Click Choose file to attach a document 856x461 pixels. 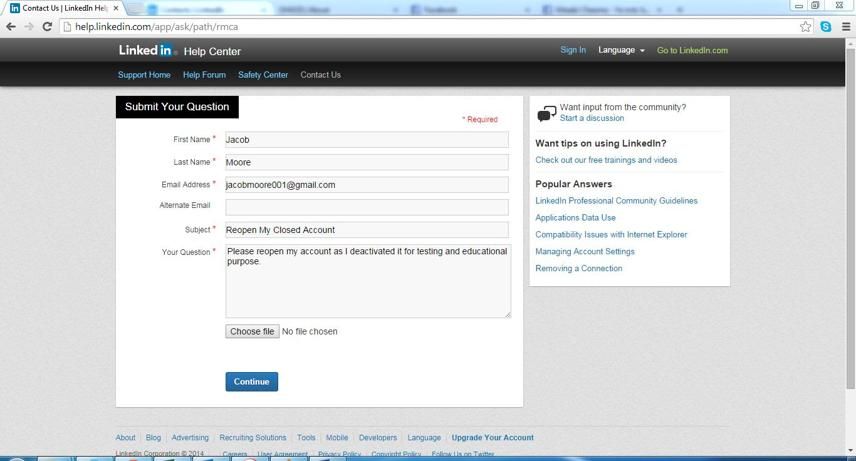click(251, 331)
